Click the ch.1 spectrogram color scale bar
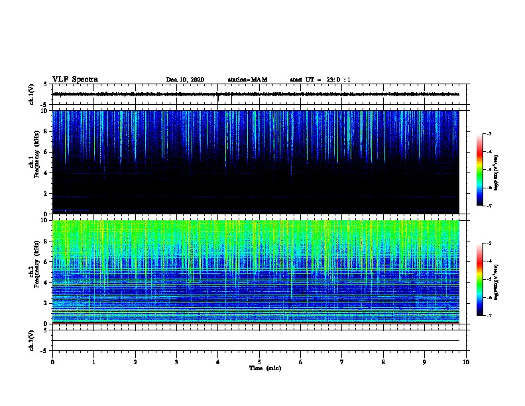Viewport: 525px width, 406px height. [480, 170]
